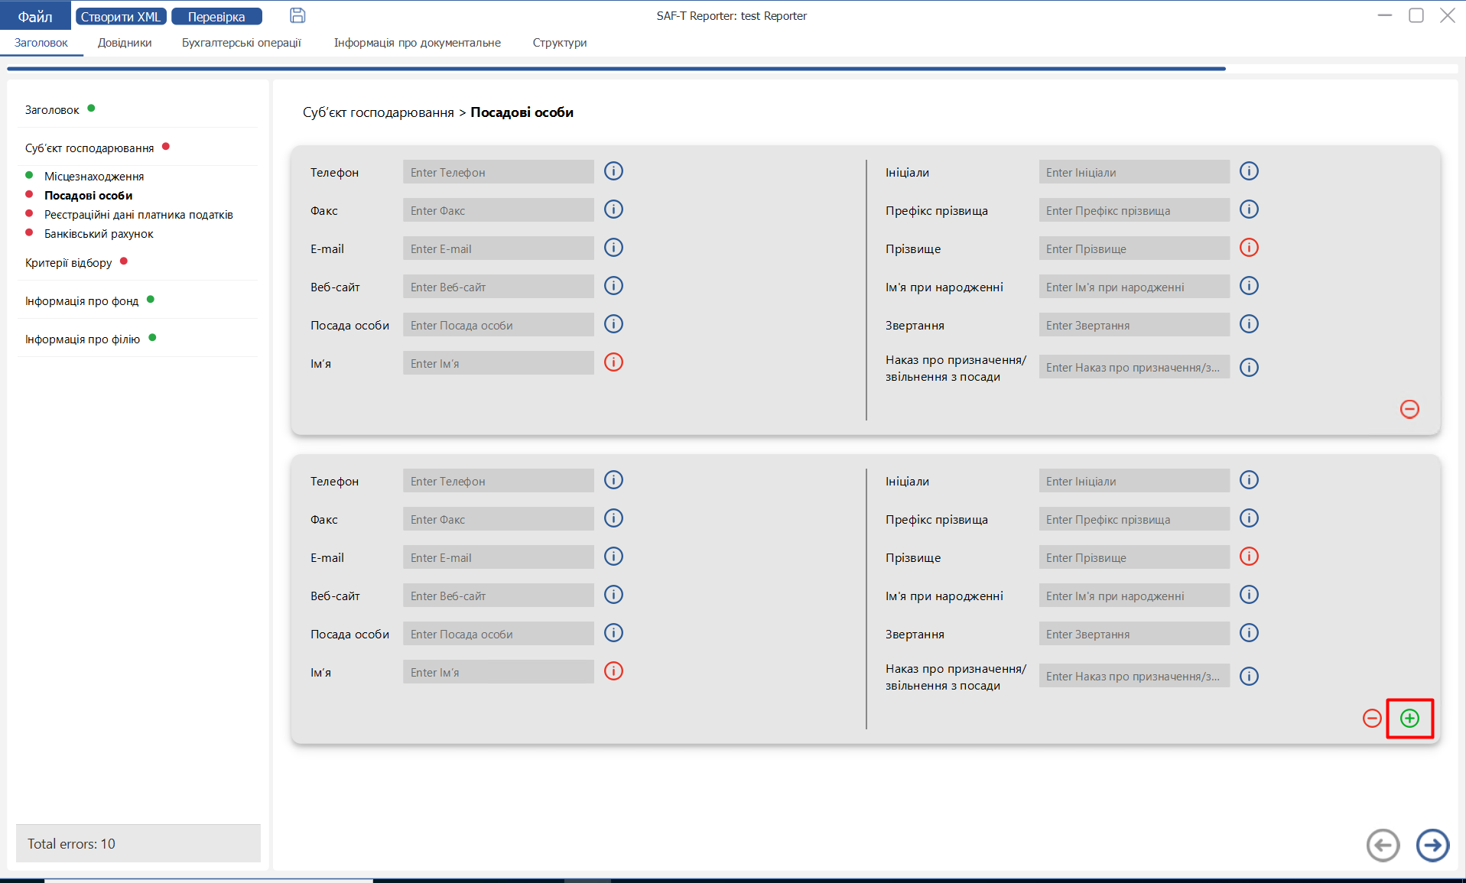
Task: Remove the second person card with red minus
Action: pyautogui.click(x=1372, y=718)
